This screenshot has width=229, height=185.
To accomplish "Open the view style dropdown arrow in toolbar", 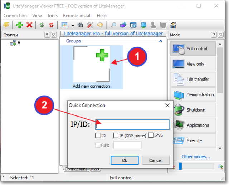I will tap(73, 25).
